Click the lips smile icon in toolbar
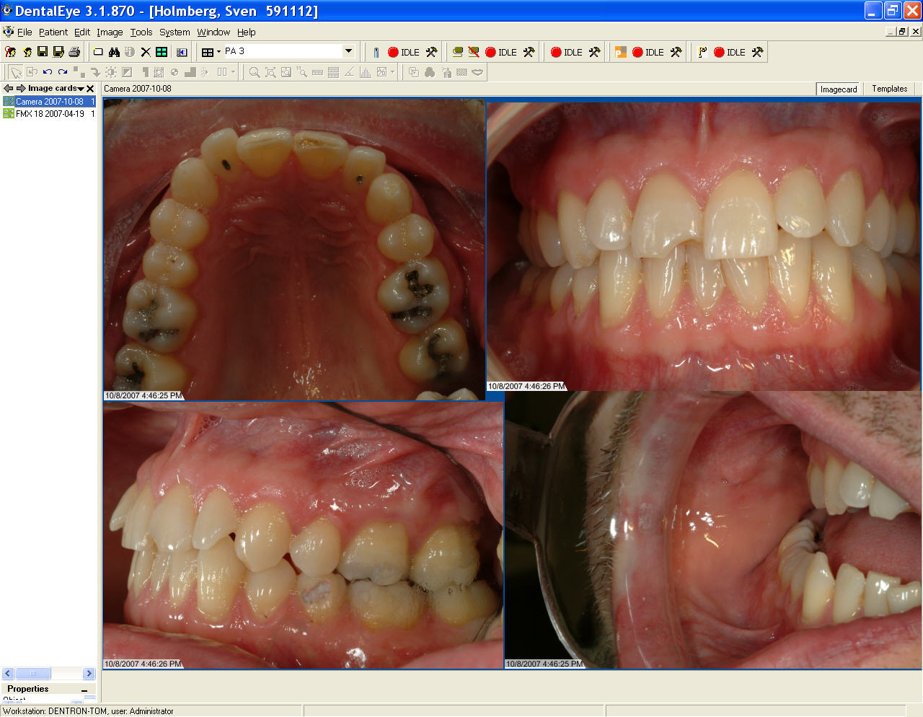This screenshot has width=923, height=717. pyautogui.click(x=477, y=72)
